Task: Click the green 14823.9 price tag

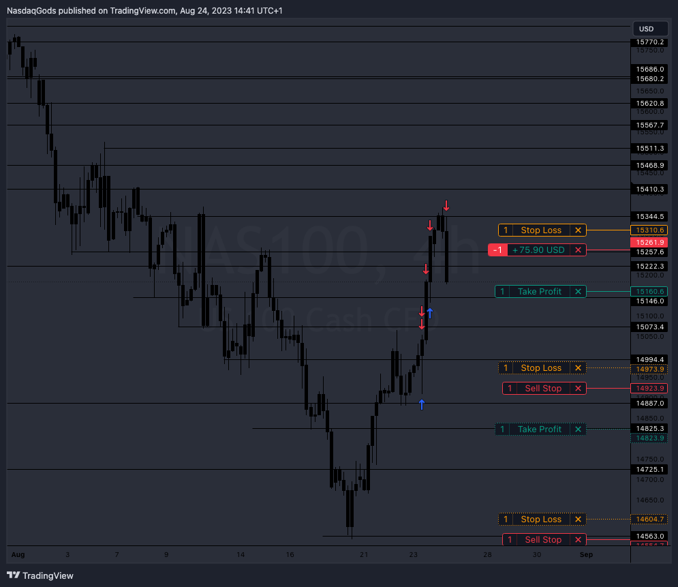Action: tap(649, 438)
